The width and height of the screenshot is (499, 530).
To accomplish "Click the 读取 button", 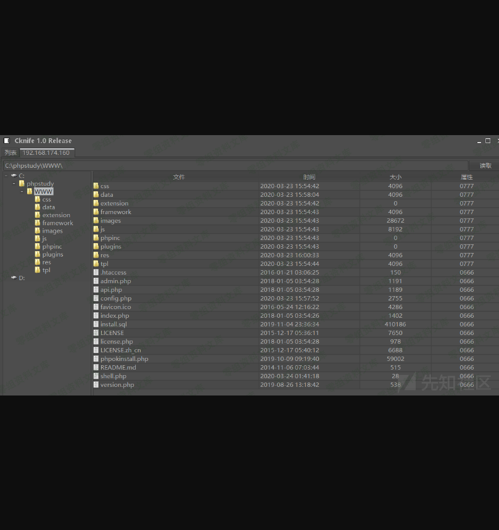I will [485, 165].
